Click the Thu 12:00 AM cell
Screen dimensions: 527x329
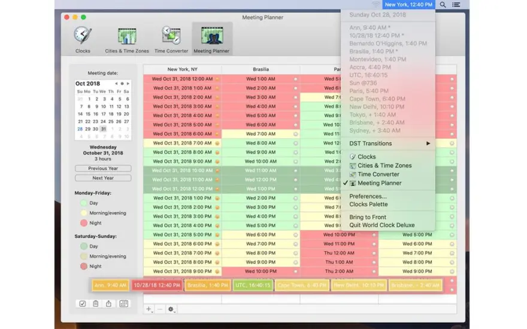[339, 253]
